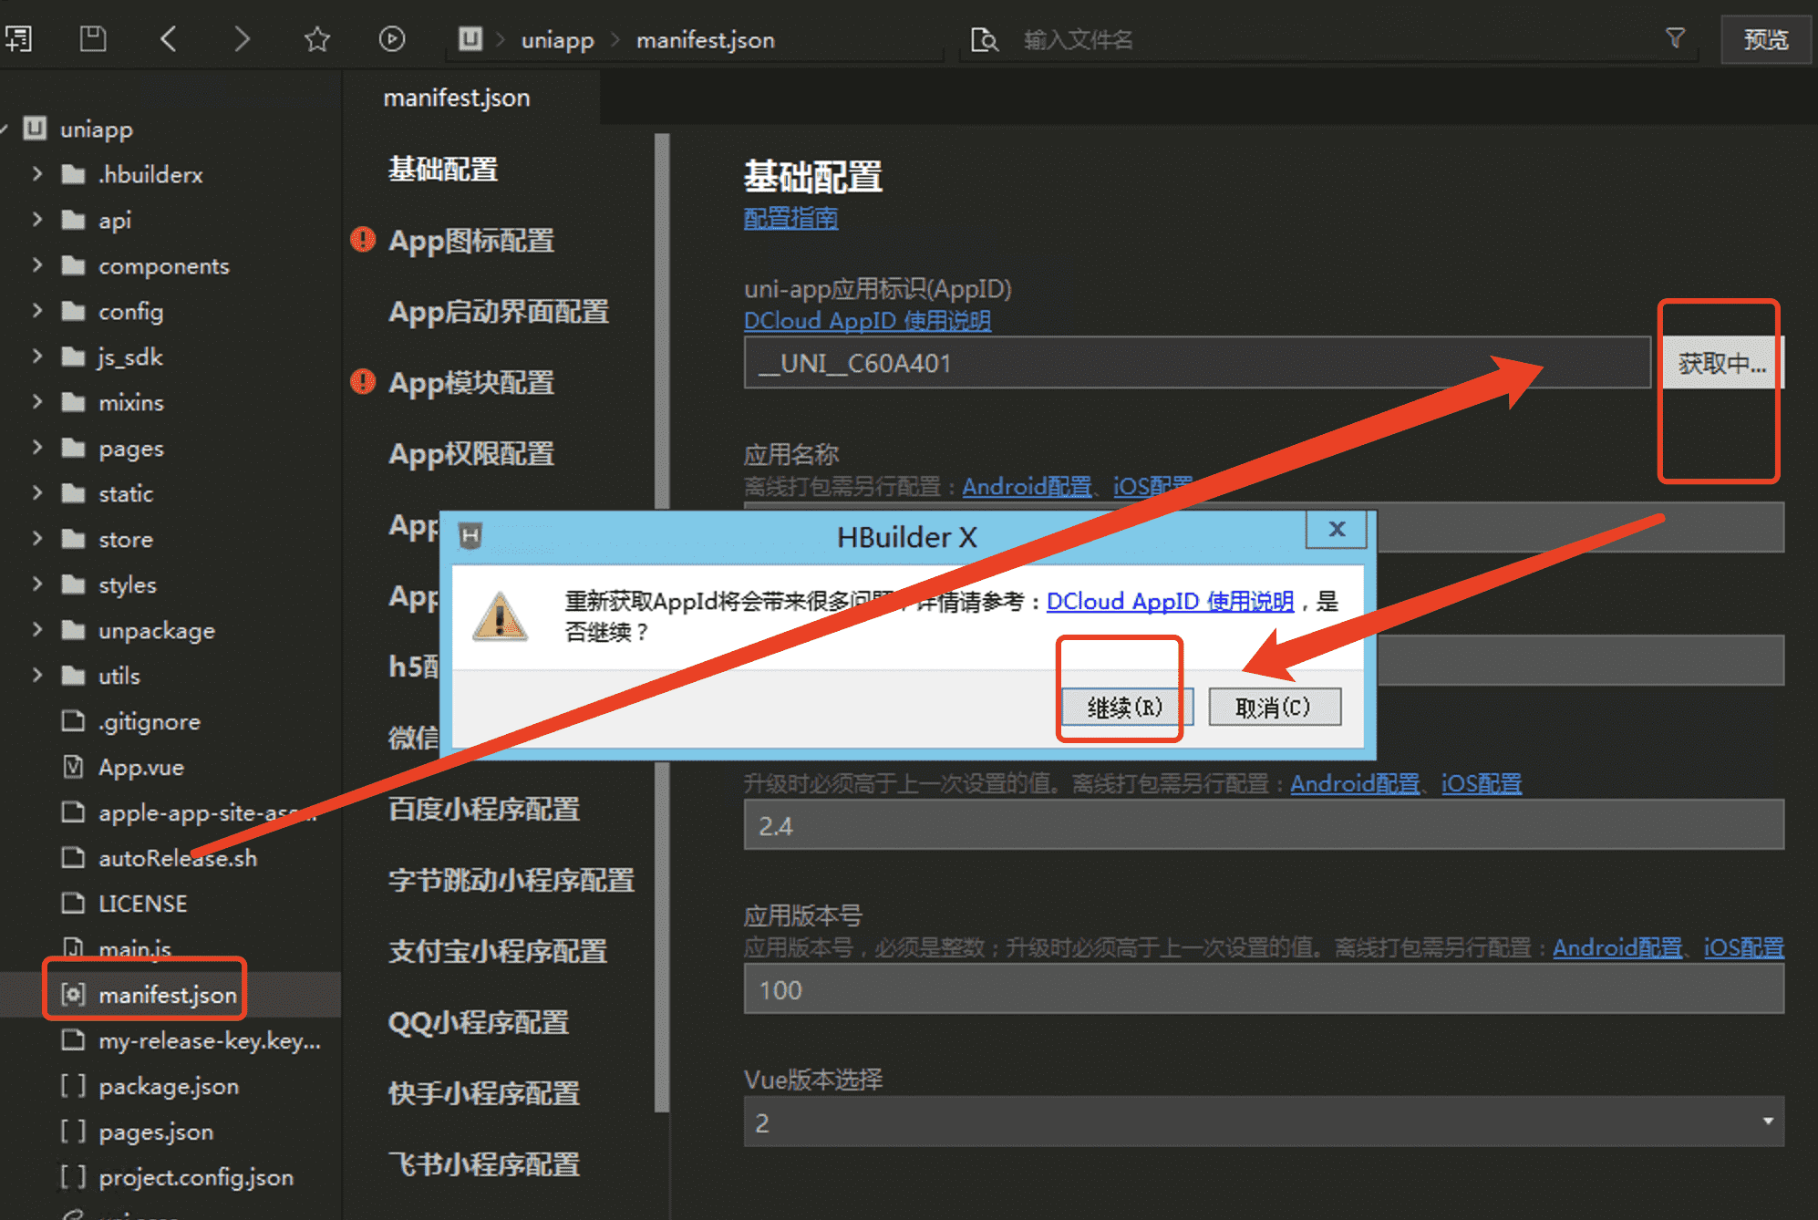The image size is (1818, 1220).
Task: Click the version name field showing 2.4
Action: [1264, 825]
